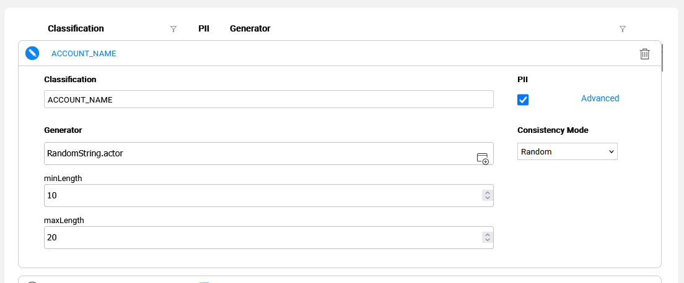
Task: Decrease maxLength with the down arrow
Action: pyautogui.click(x=488, y=240)
